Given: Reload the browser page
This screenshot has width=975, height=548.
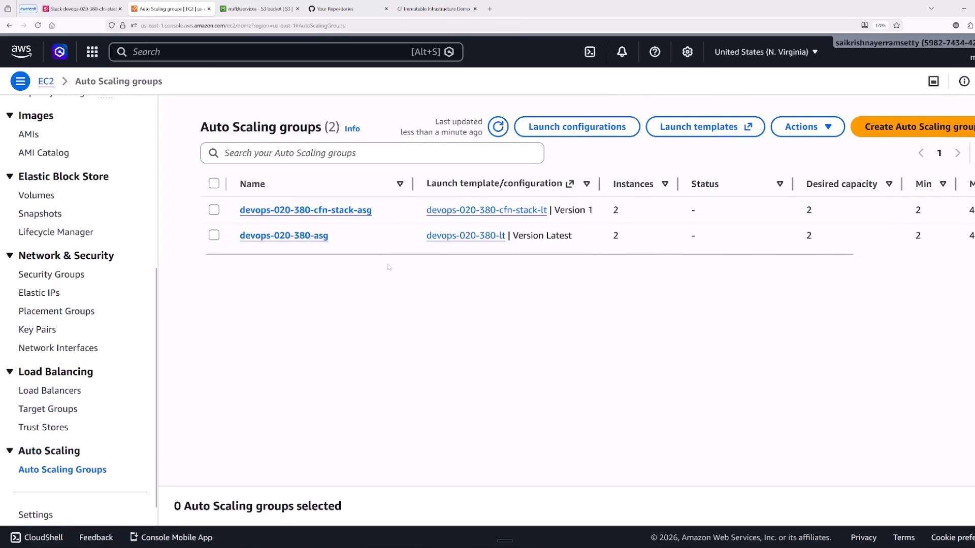Looking at the screenshot, I should pos(38,25).
